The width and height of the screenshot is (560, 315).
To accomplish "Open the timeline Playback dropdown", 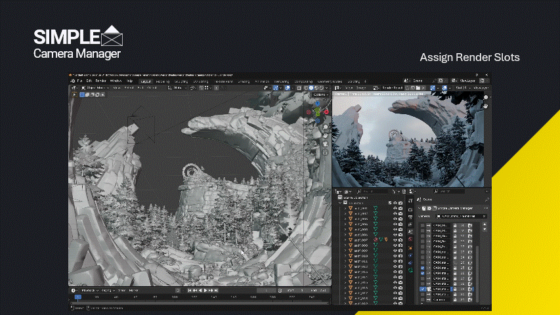I will click(89, 291).
